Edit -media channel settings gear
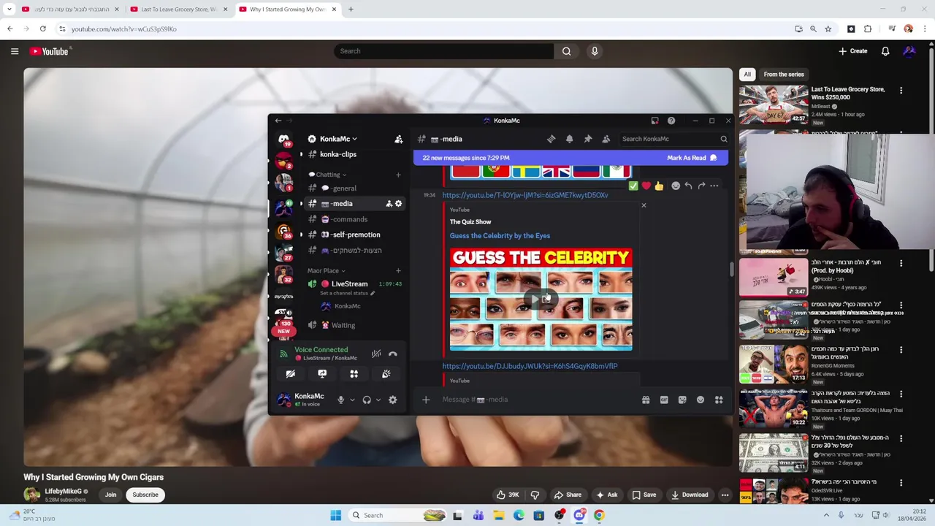 coord(398,204)
